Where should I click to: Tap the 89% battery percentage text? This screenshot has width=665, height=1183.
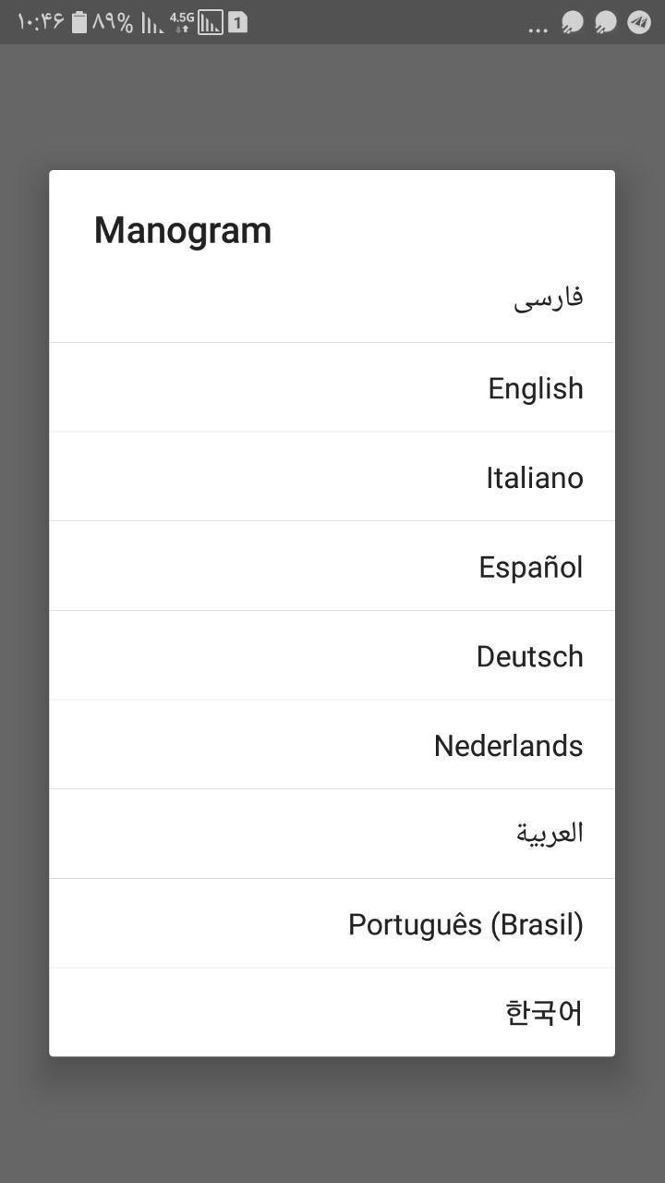coord(113,22)
